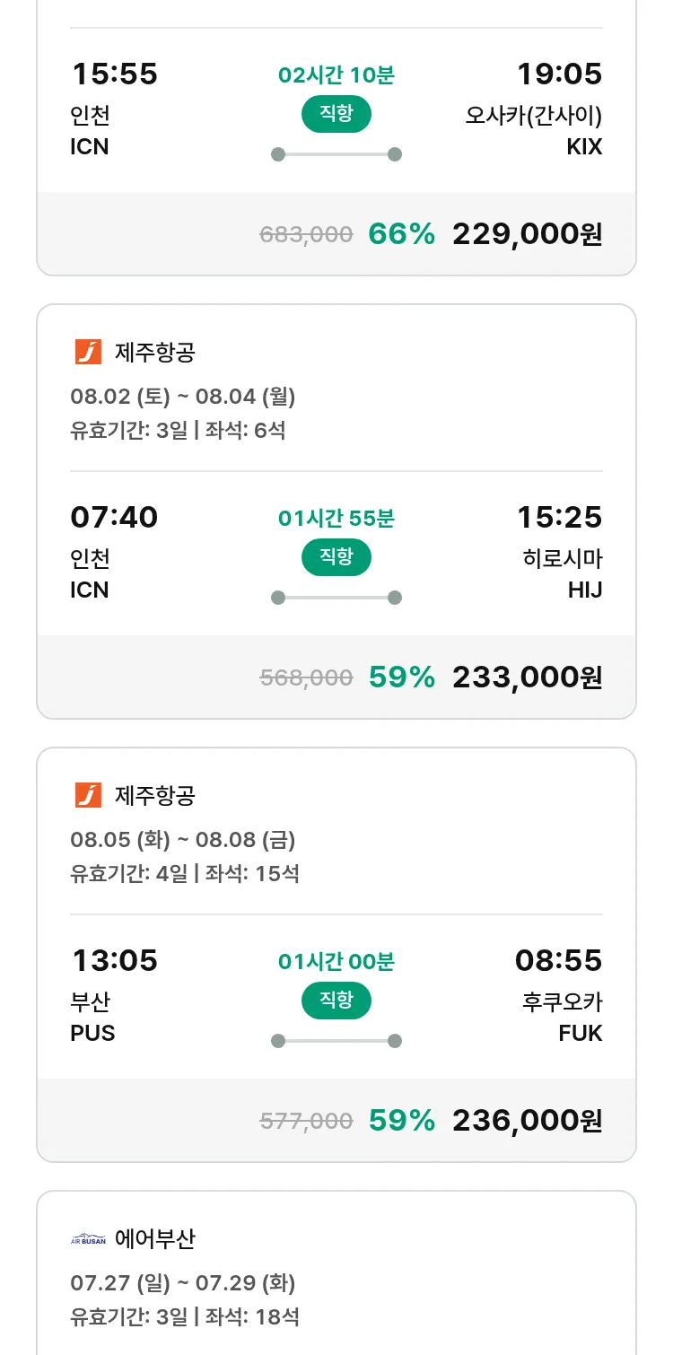Tap the Jeju Air logo on the Hiroshima flight card

pos(88,352)
